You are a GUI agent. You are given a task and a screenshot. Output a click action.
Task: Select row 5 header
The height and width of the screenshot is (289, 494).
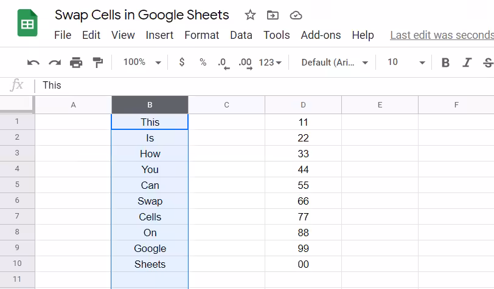17,185
